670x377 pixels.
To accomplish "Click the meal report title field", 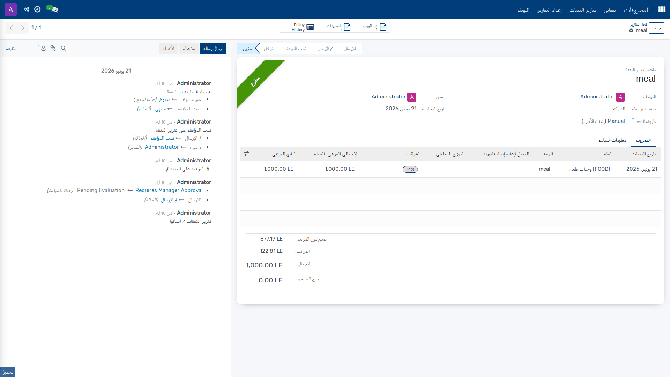I will [x=646, y=79].
